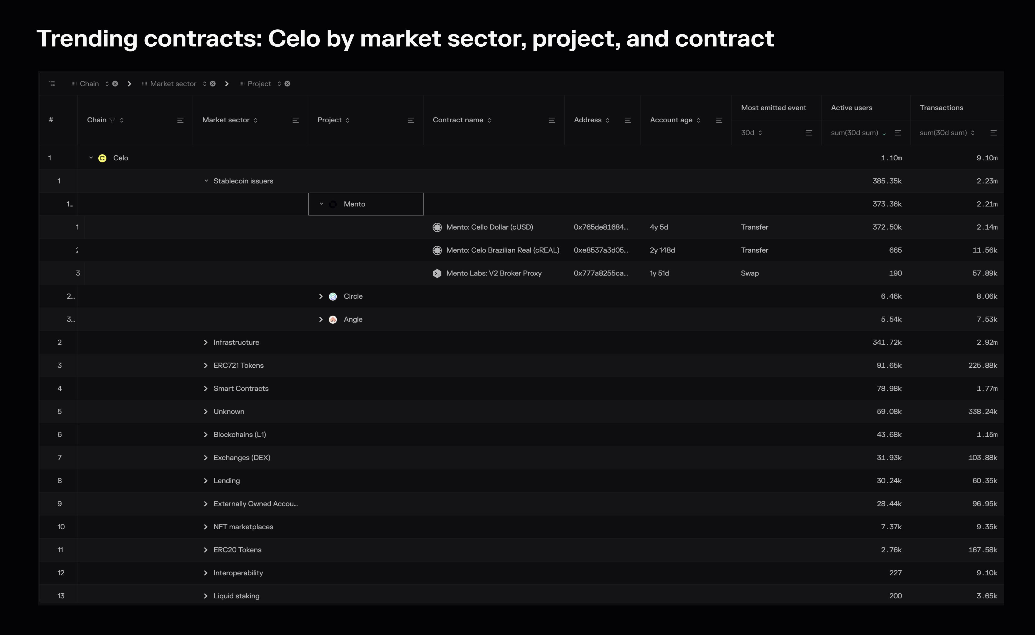Click the Mento Labs: V2 Broker Proxy icon

point(437,273)
